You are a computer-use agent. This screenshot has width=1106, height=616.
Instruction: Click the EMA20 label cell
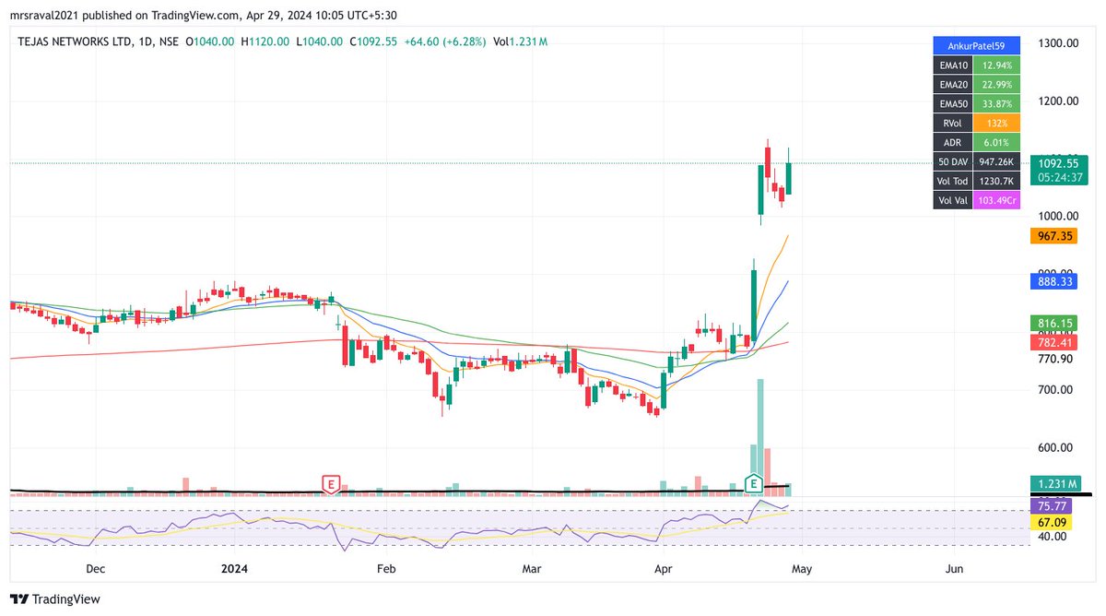click(x=953, y=84)
